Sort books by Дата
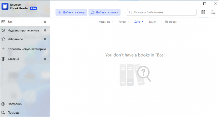 click(139, 22)
